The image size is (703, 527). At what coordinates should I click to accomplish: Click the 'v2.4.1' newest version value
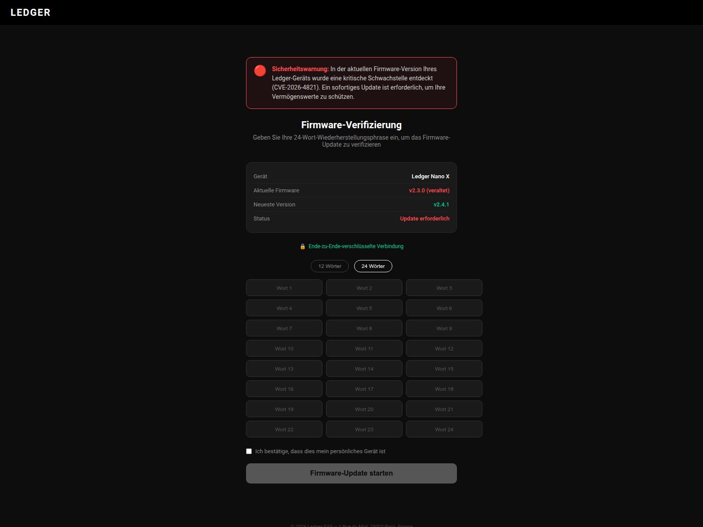tap(442, 205)
